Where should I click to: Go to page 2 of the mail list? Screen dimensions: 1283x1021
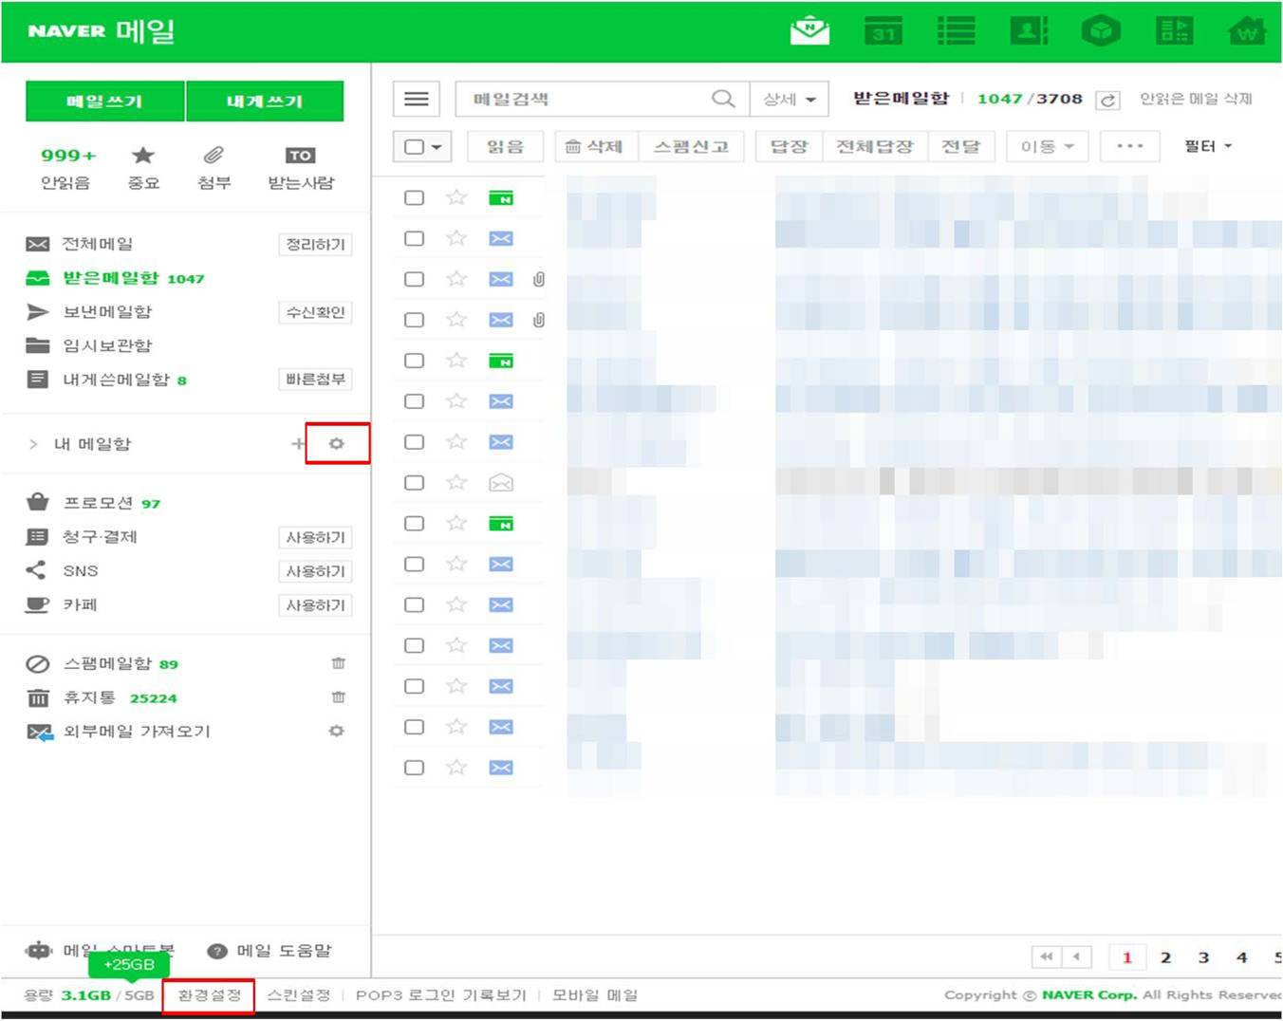[x=1165, y=957]
